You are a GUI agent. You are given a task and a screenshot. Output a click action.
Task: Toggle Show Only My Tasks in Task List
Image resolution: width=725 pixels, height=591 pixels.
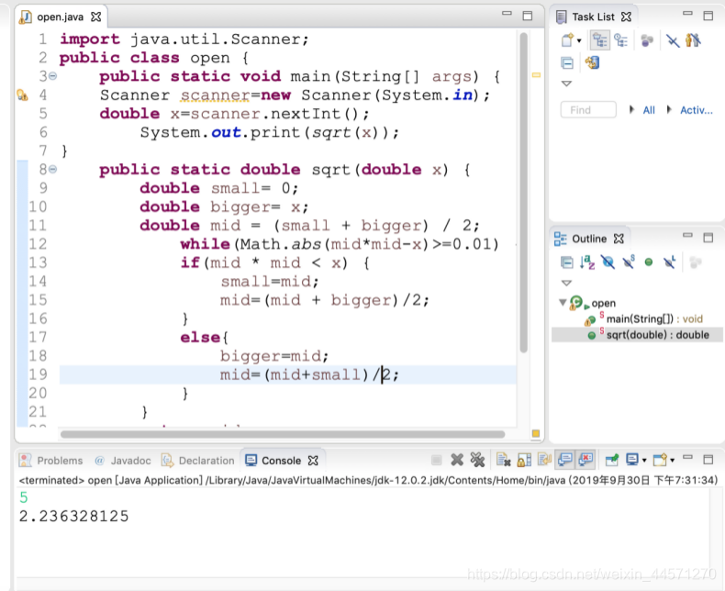tap(693, 40)
